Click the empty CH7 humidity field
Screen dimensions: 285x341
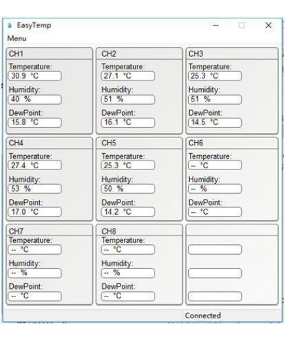35,273
